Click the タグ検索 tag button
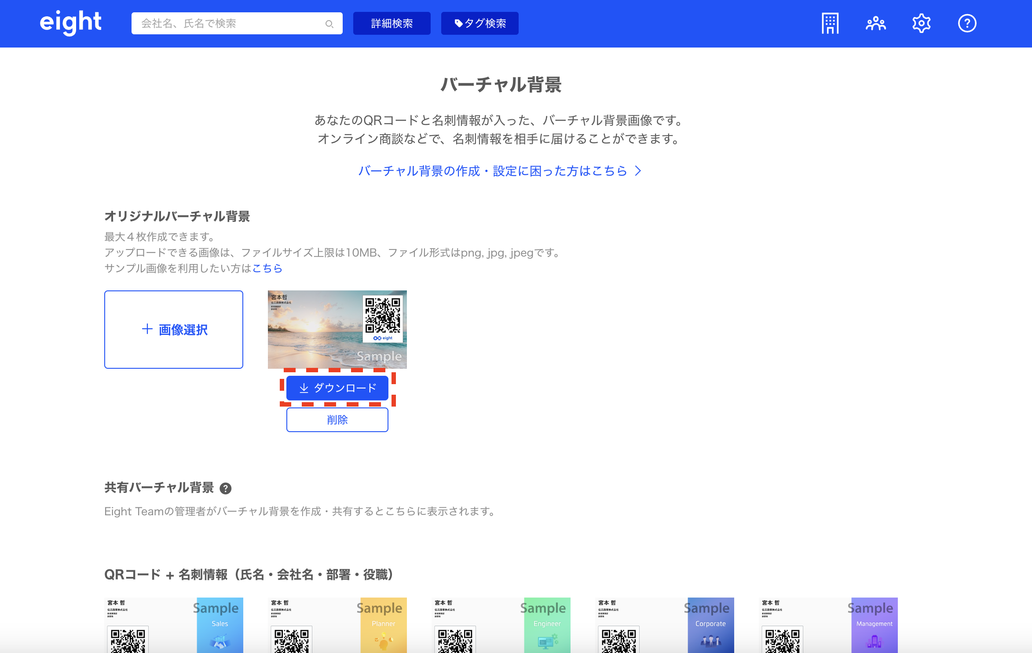Viewport: 1032px width, 653px height. (x=479, y=23)
